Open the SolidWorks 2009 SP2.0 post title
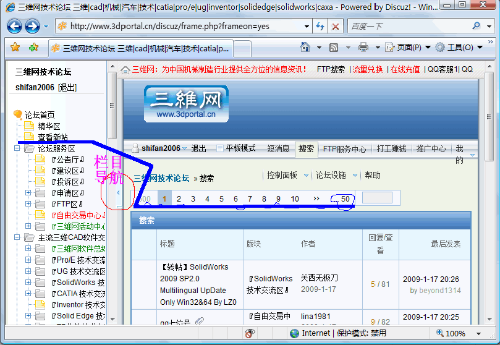500x345 pixels. pyautogui.click(x=198, y=284)
